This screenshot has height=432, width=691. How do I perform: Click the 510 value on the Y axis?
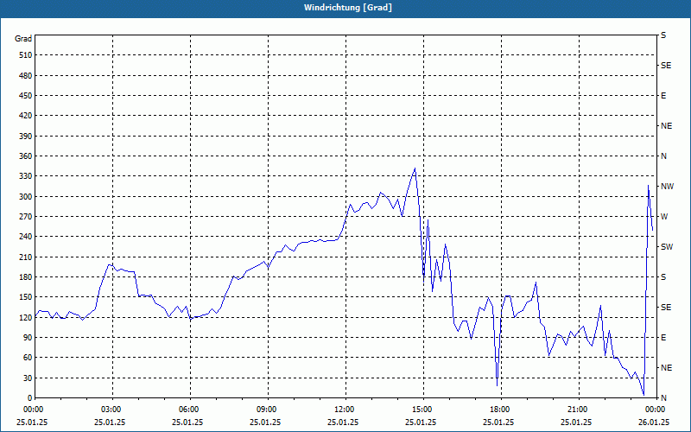pos(26,55)
